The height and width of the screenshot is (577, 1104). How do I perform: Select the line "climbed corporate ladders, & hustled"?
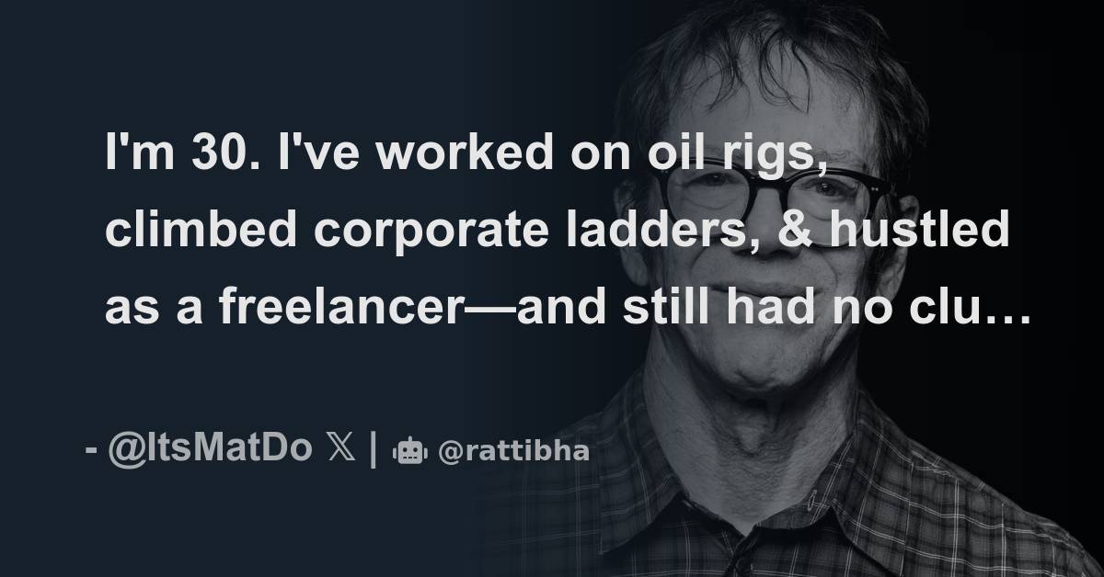pyautogui.click(x=558, y=232)
